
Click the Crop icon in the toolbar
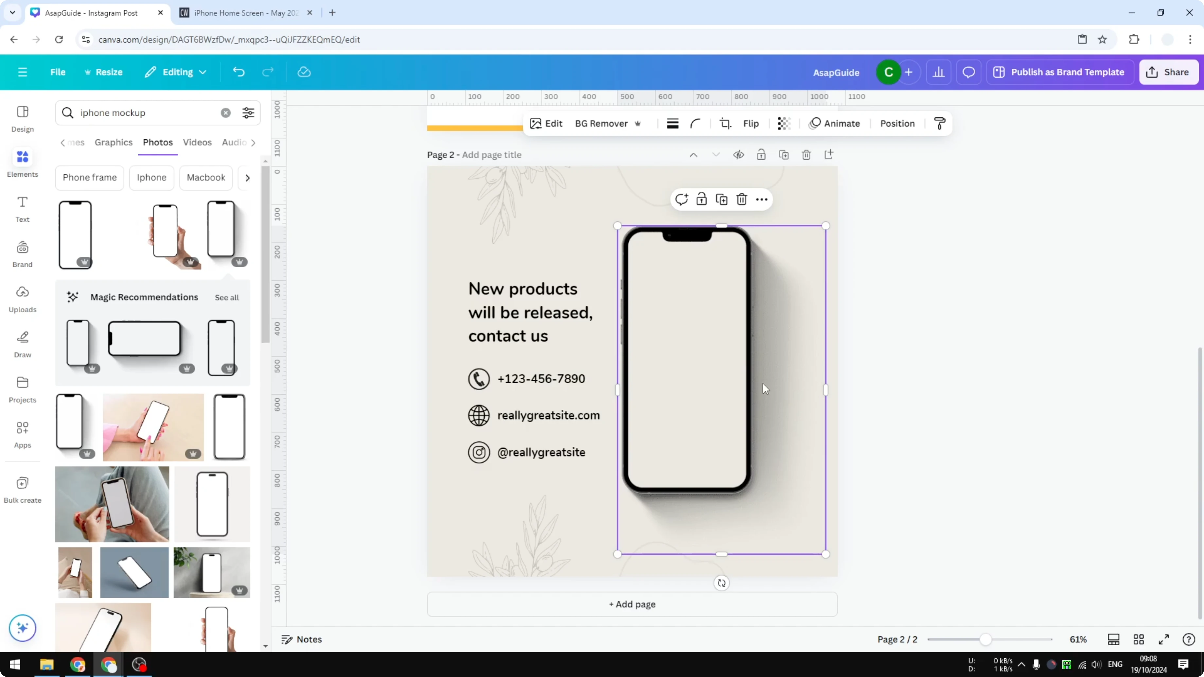(725, 123)
